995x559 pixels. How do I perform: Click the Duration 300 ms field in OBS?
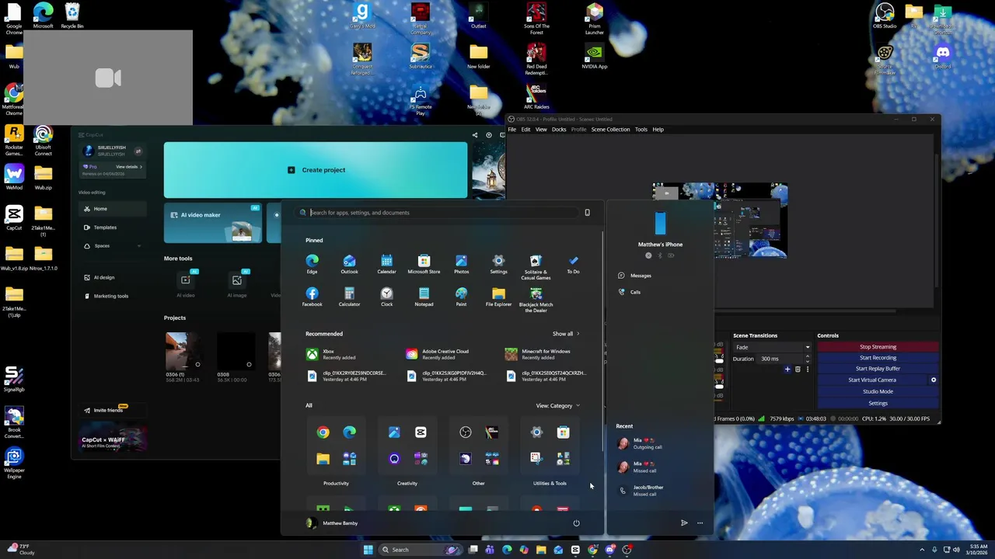[x=782, y=359]
